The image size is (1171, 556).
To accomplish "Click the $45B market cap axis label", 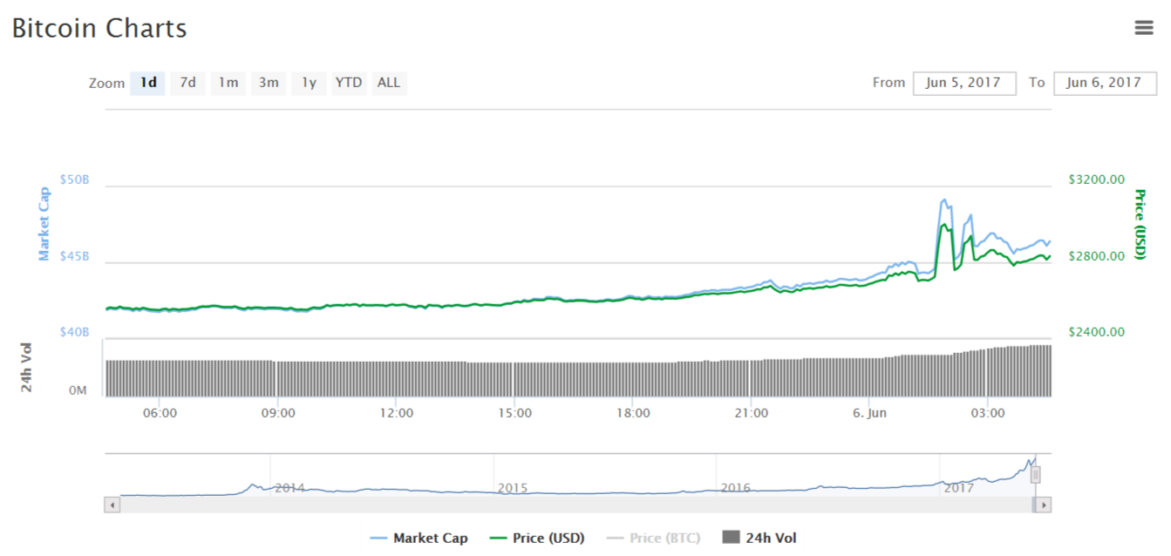I will tap(74, 256).
